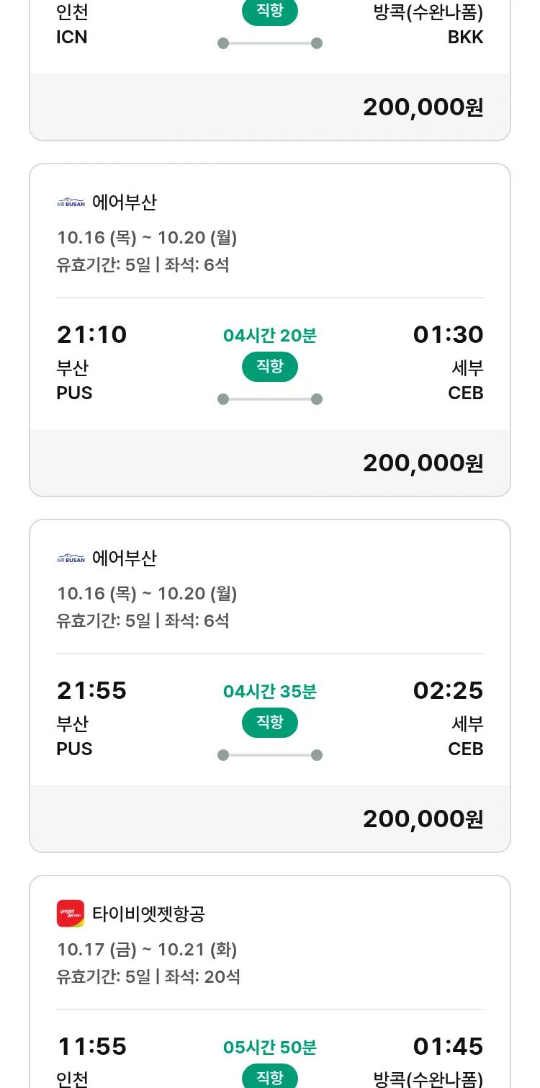Tap the Thai Vietjet Air logo

coord(71,914)
